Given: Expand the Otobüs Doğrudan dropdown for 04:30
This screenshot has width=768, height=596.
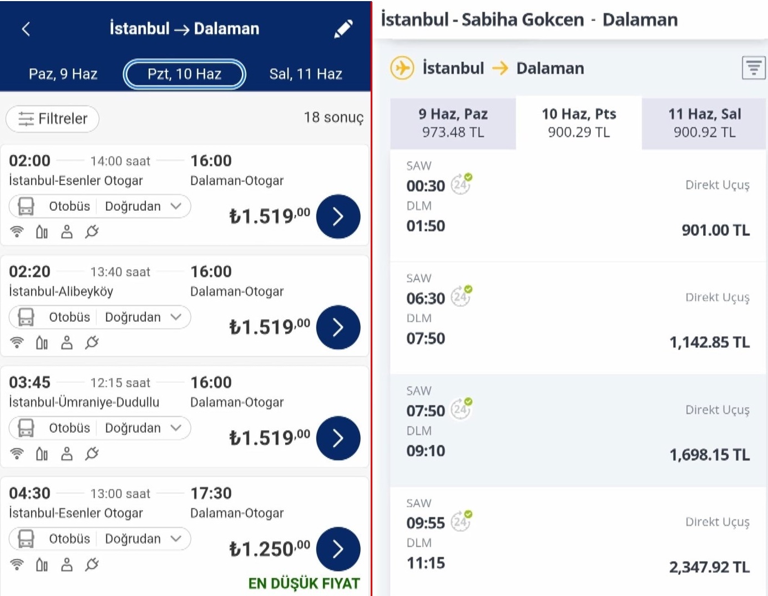Looking at the screenshot, I should click(x=100, y=539).
